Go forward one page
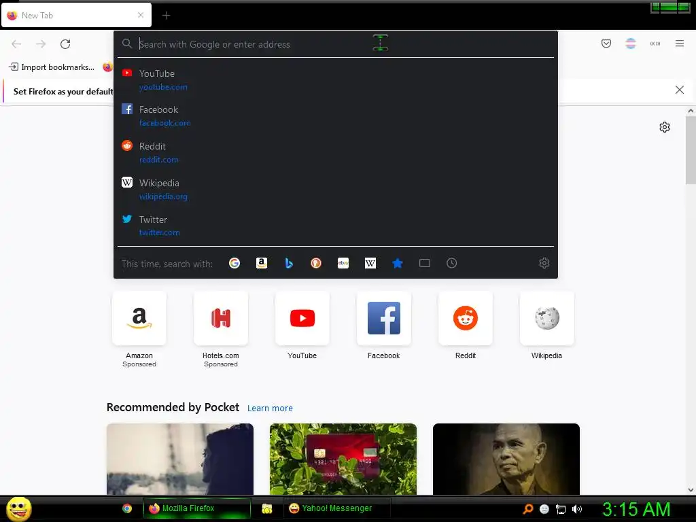This screenshot has width=696, height=522. tap(41, 44)
